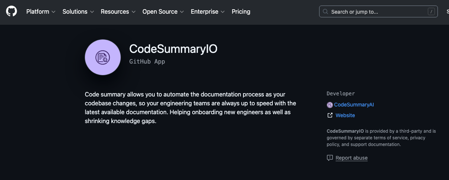Click the CodeSummaryIO app title
Image resolution: width=449 pixels, height=180 pixels.
pos(173,49)
